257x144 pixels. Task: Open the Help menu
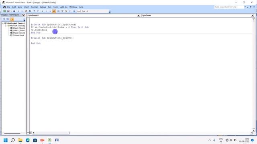click(x=81, y=7)
